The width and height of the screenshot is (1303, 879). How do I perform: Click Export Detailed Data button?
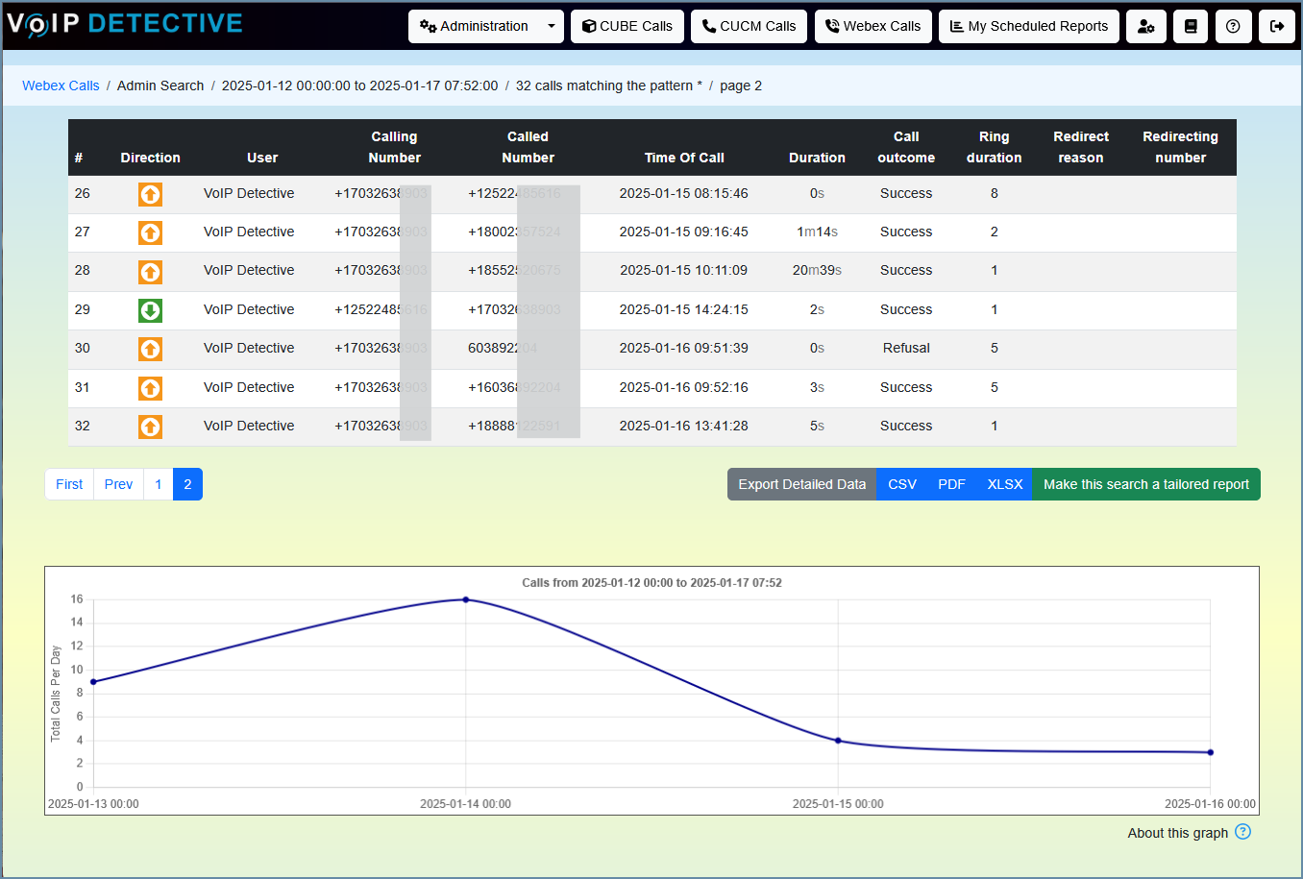801,484
